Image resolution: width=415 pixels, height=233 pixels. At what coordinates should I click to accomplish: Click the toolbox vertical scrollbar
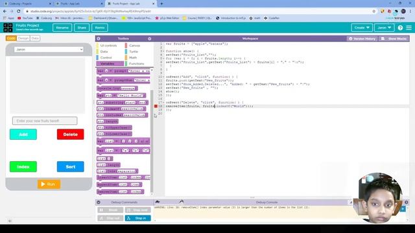(x=152, y=141)
